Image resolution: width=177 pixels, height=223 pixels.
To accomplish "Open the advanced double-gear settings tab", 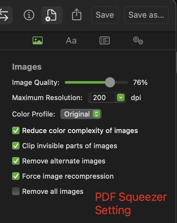I will [138, 41].
